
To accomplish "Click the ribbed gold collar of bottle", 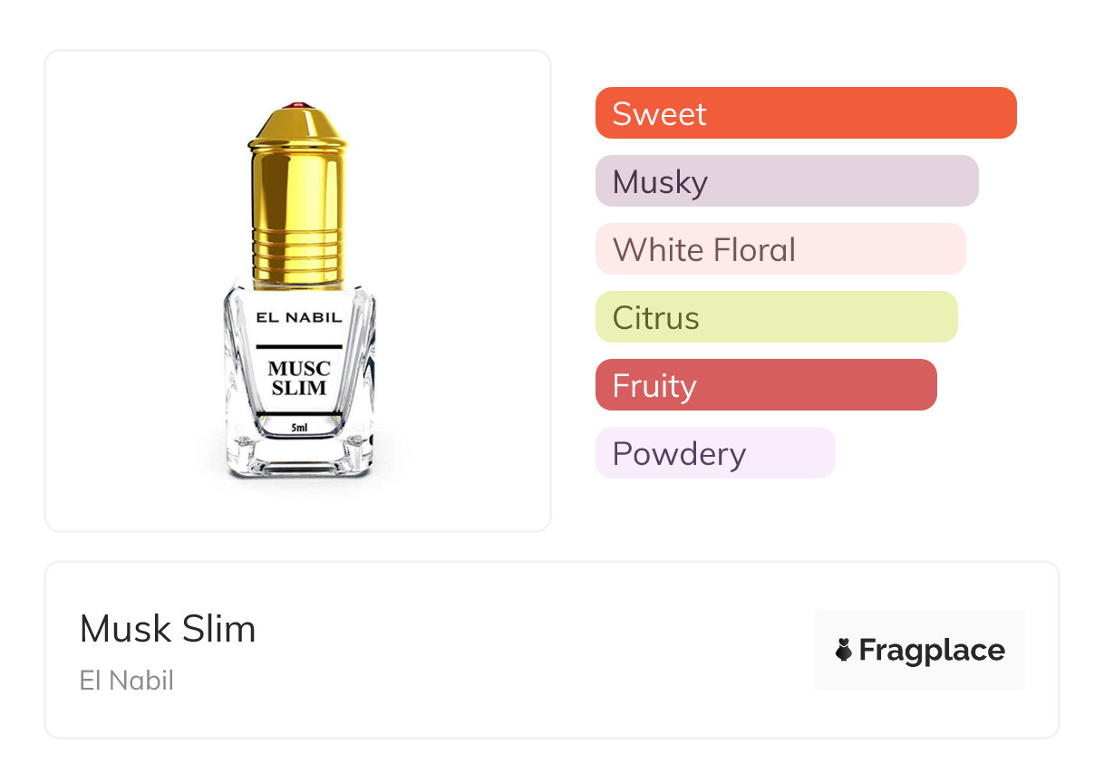I will pos(298,256).
